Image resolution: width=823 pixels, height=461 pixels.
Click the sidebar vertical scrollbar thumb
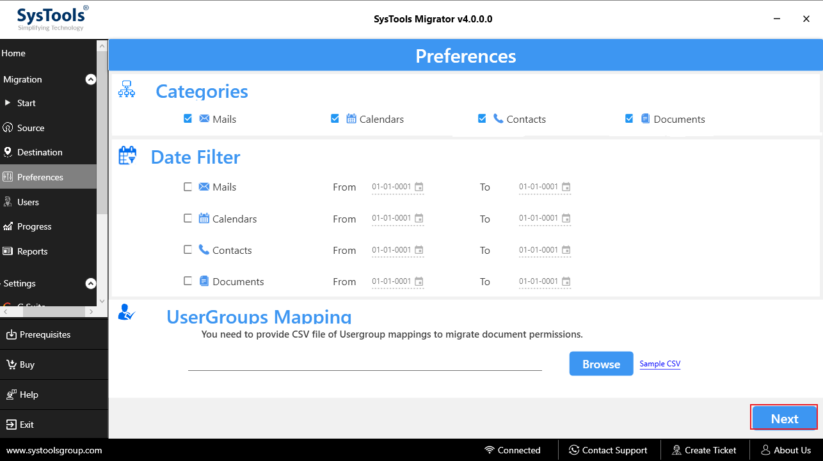tap(102, 132)
